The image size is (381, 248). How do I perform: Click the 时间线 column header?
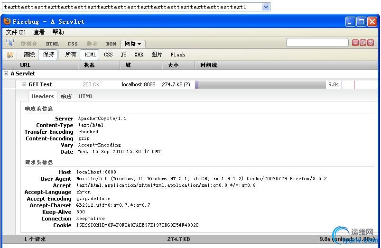(x=287, y=65)
